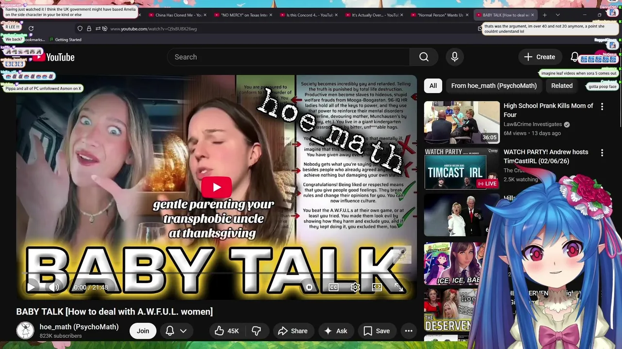Image resolution: width=622 pixels, height=349 pixels.
Task: Reload the page with the refresh icon
Action: click(31, 29)
